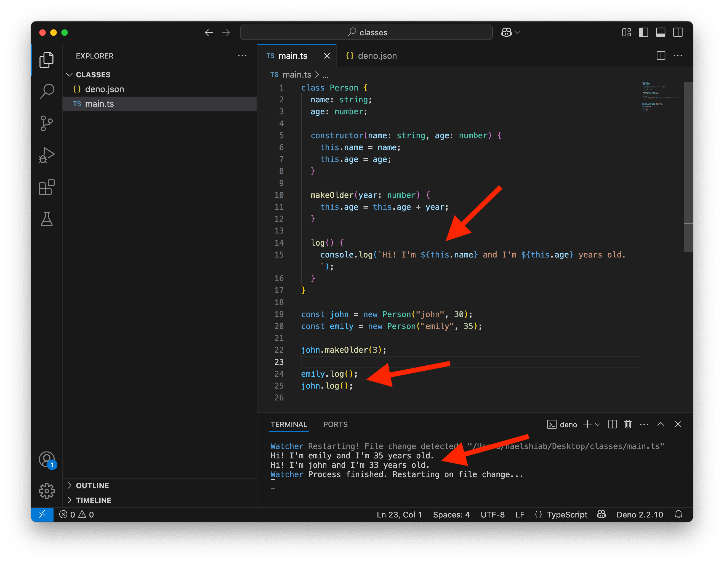Image resolution: width=724 pixels, height=563 pixels.
Task: Create a new terminal with plus
Action: pyautogui.click(x=587, y=424)
